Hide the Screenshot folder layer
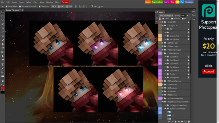The width and height of the screenshot is (219, 123). pyautogui.click(x=160, y=36)
